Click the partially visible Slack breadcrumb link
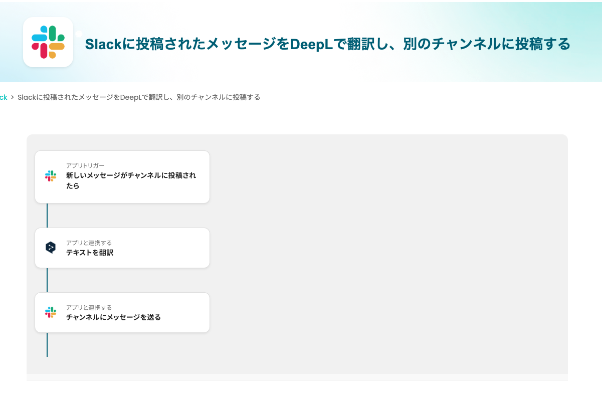The height and width of the screenshot is (396, 602). pos(4,97)
